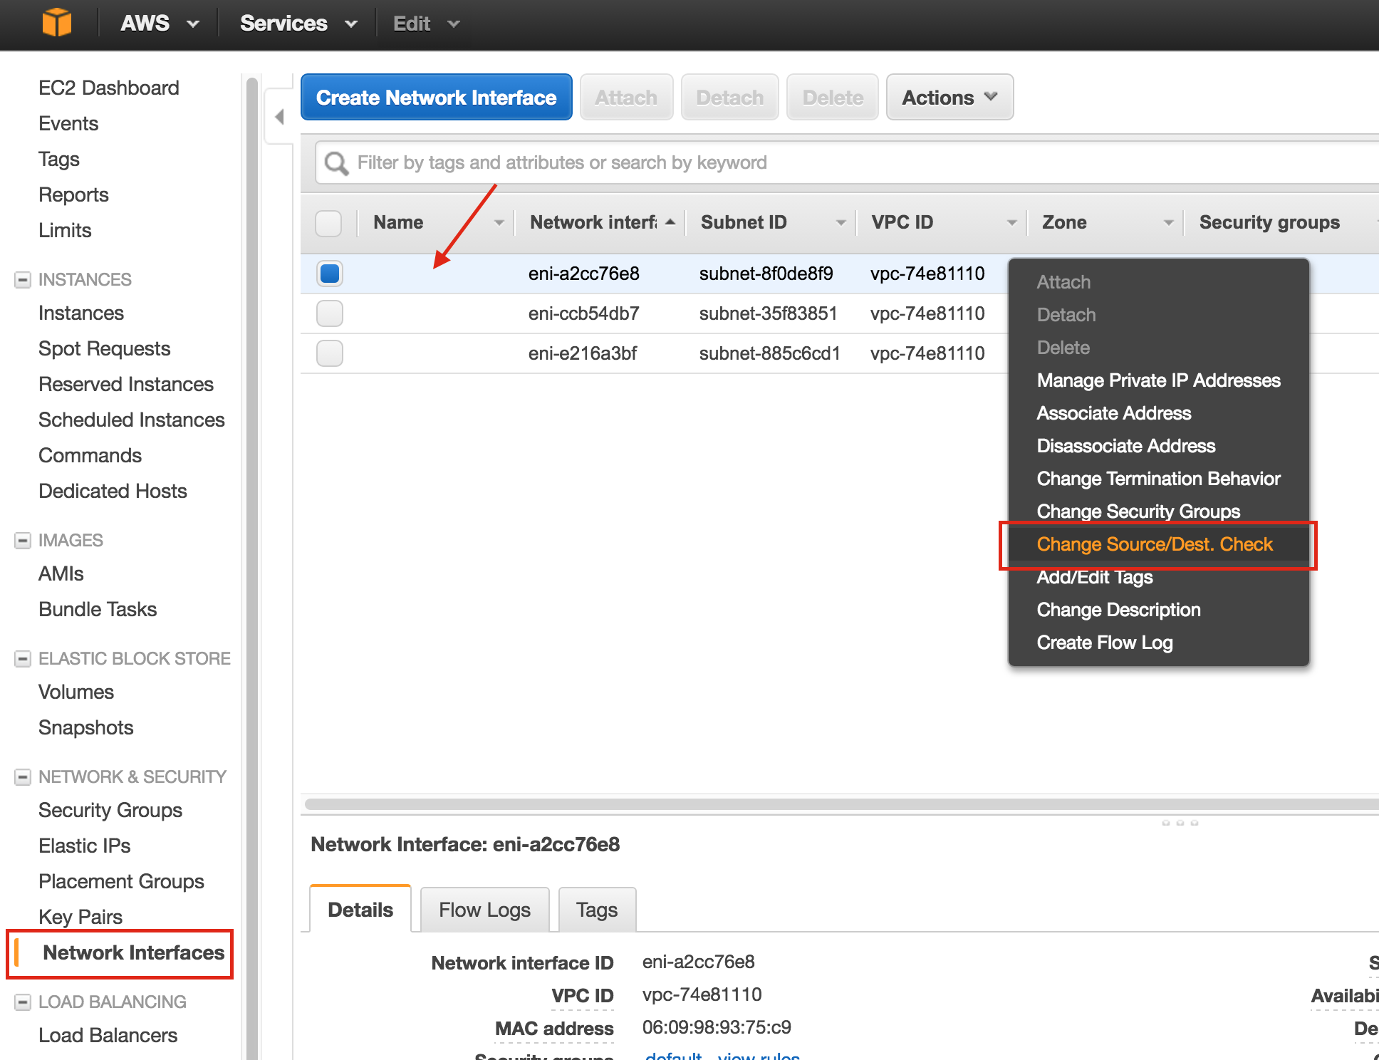Click the table horizontal scrollbar
This screenshot has width=1379, height=1060.
click(841, 804)
